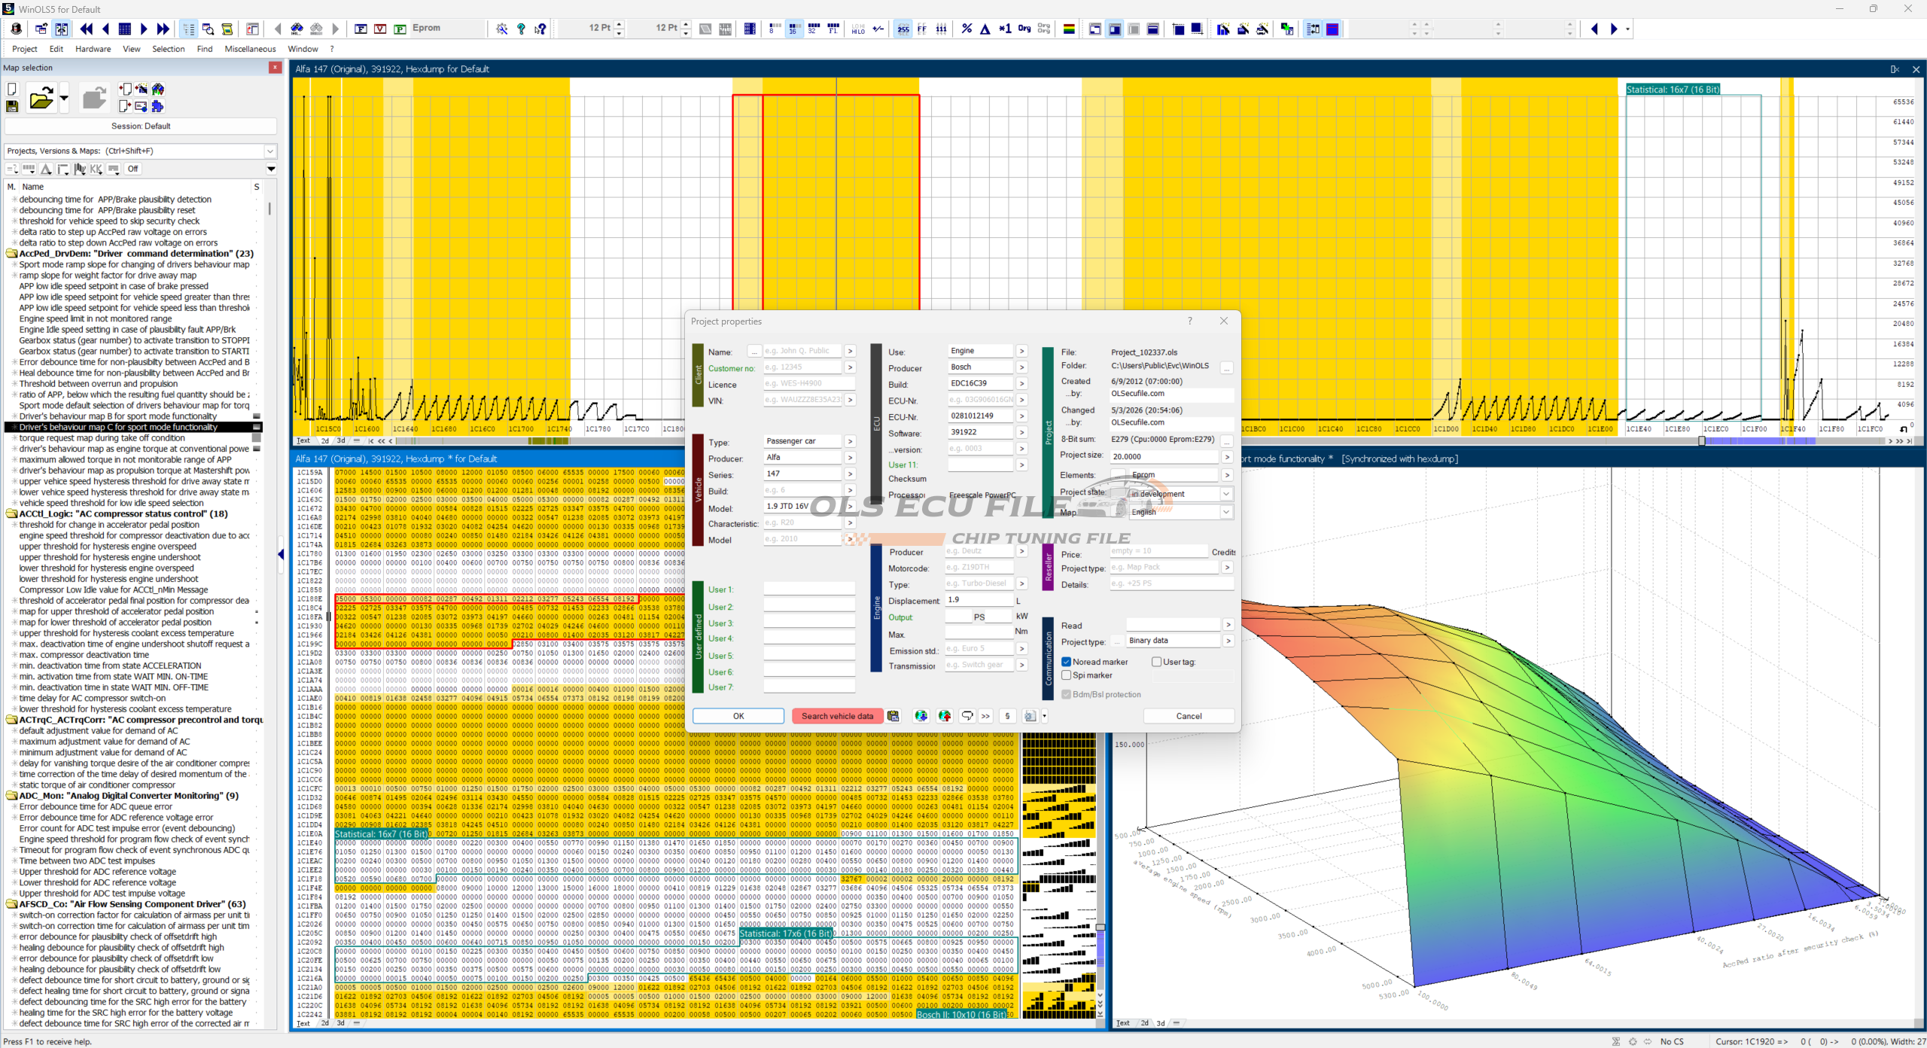Screen dimensions: 1927x1048
Task: Click the double-left rewind arrows in the toolbar
Action: tap(87, 29)
